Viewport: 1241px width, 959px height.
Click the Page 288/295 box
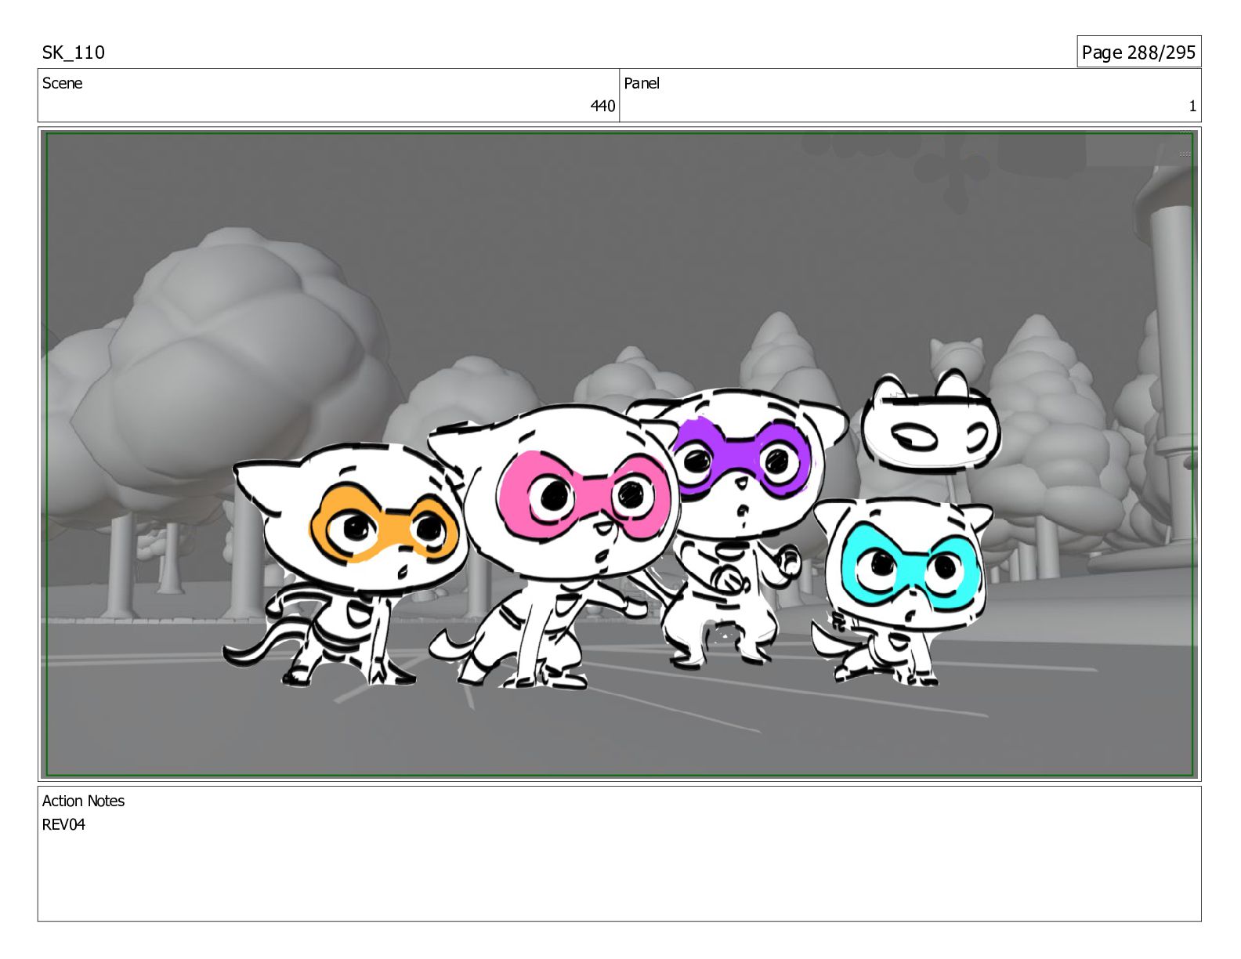(x=1138, y=52)
